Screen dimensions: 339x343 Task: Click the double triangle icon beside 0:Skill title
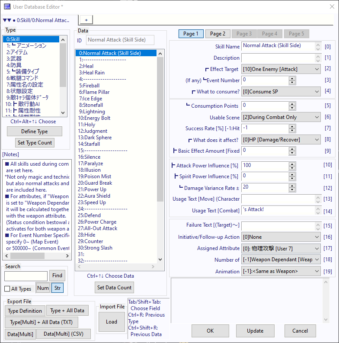[7, 20]
